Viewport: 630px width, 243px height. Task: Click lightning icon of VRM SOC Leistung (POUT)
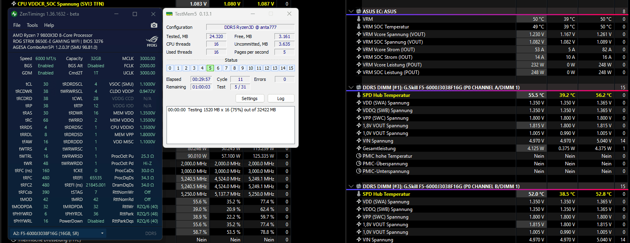point(359,72)
